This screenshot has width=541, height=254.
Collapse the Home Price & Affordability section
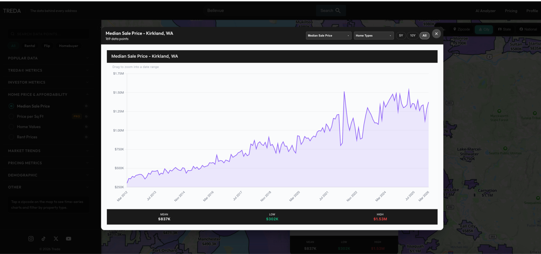coord(48,94)
